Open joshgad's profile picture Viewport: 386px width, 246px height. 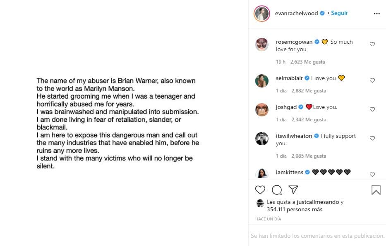tap(261, 109)
